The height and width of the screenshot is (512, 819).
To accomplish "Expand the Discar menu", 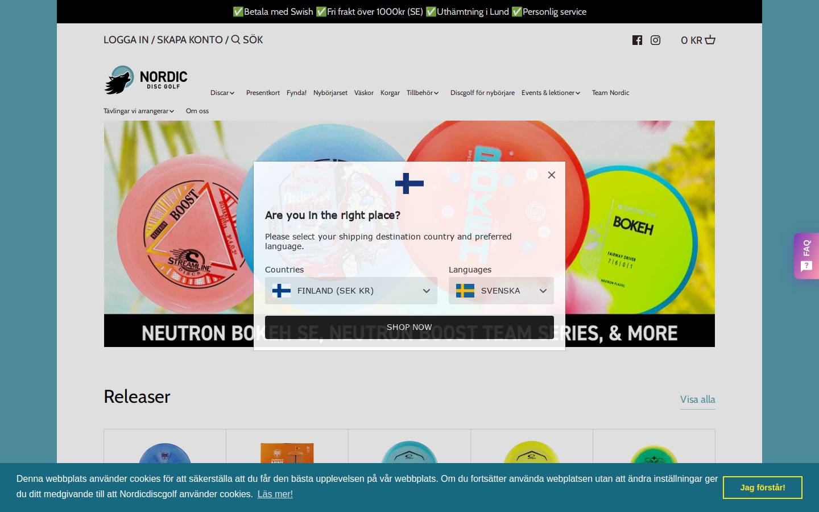I will tap(222, 93).
